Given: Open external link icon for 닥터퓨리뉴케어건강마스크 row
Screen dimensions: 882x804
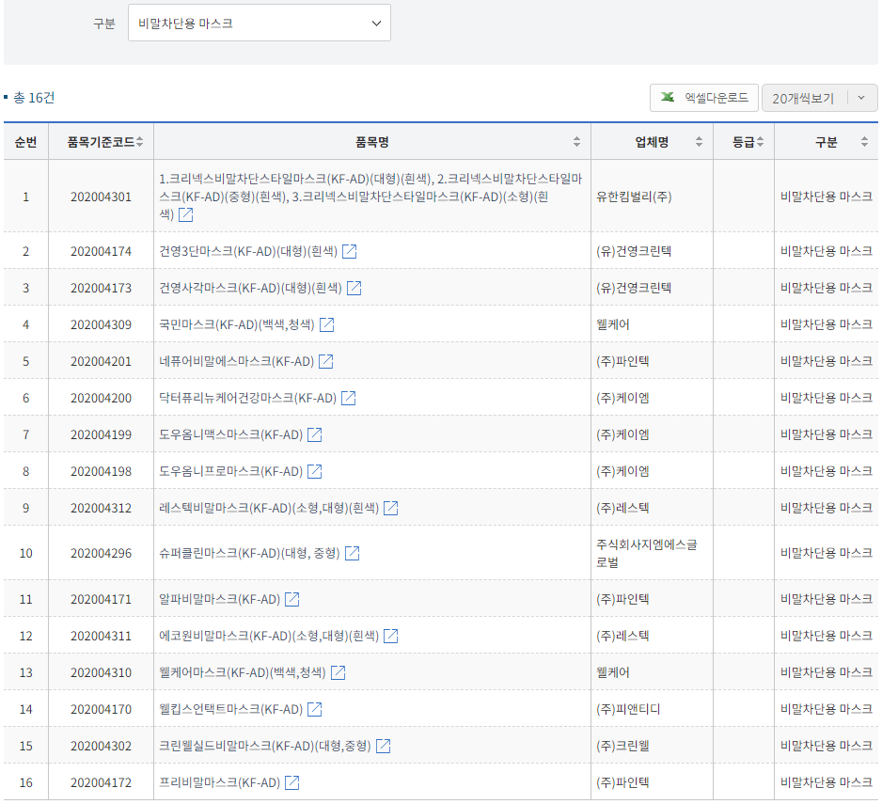Looking at the screenshot, I should click(x=349, y=398).
